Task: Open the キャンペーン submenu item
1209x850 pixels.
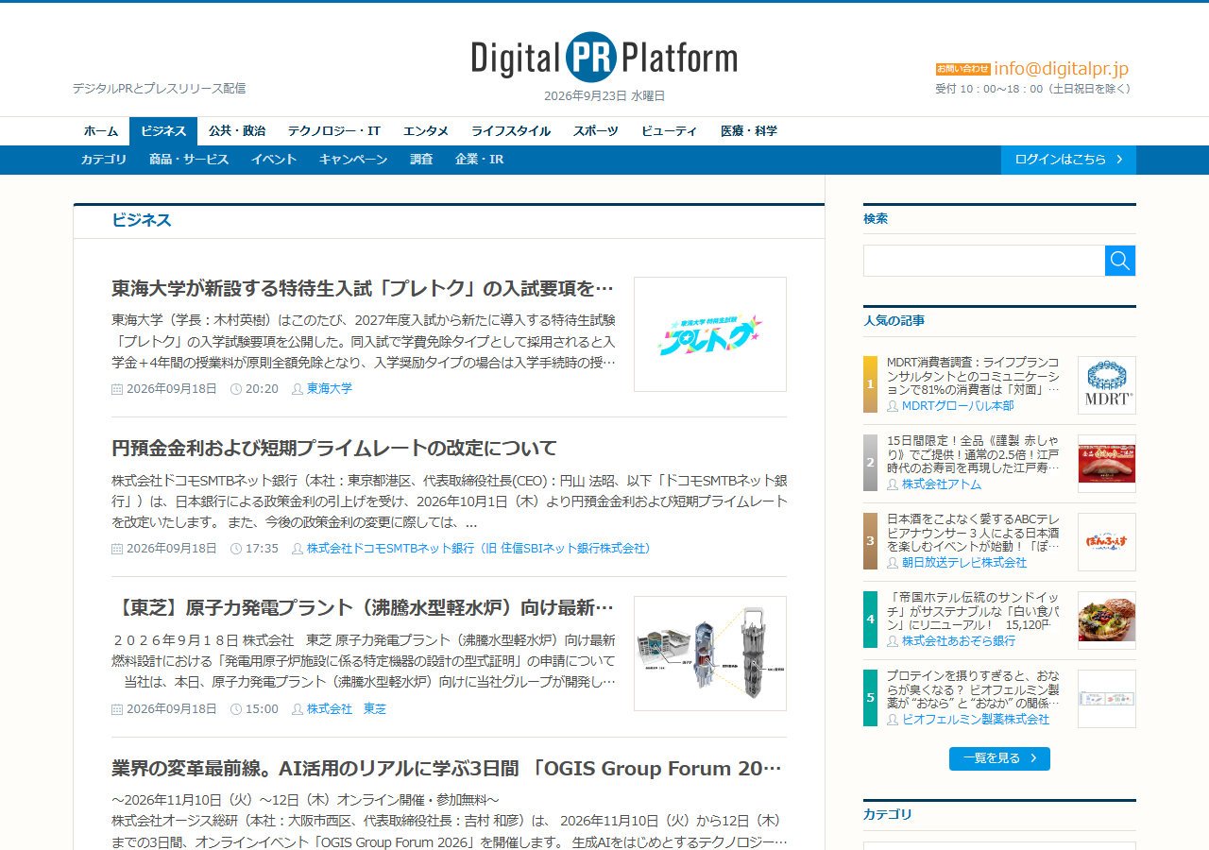Action: point(353,160)
